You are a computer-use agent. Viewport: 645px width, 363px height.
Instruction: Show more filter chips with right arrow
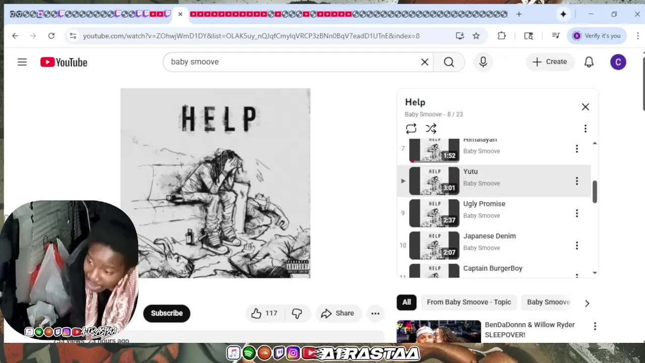(587, 303)
